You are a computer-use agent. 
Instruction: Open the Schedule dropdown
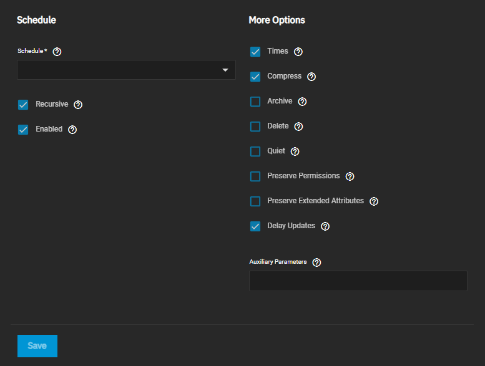point(119,70)
